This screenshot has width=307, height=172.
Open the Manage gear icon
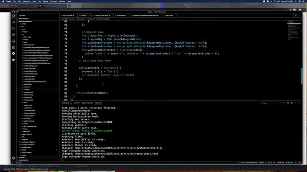click(x=13, y=158)
